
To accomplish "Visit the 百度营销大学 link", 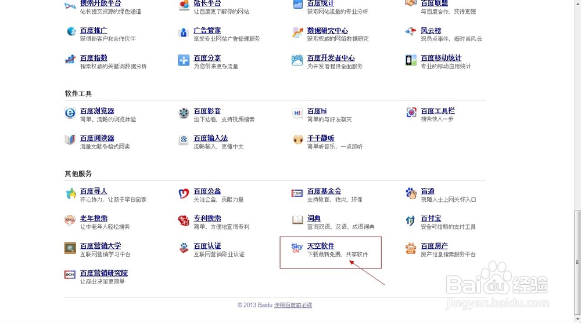I will (x=101, y=246).
